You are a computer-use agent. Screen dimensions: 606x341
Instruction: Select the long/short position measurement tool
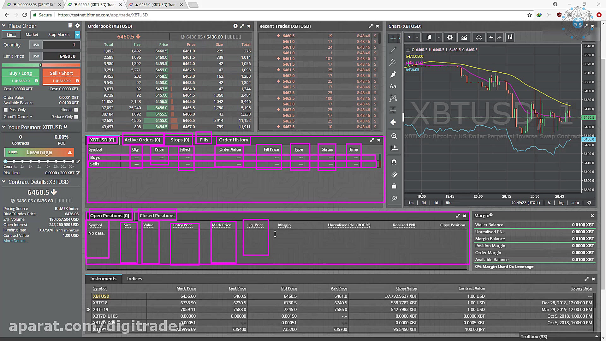[x=393, y=110]
